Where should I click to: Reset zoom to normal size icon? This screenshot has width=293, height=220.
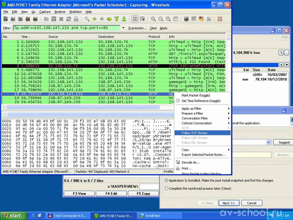point(168,19)
